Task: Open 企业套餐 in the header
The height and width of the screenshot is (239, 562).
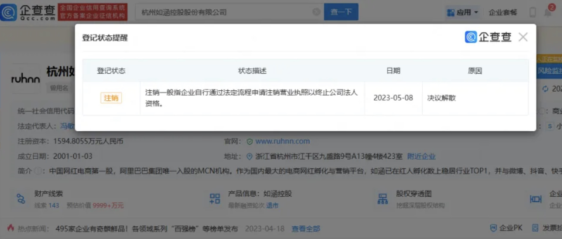Action: coord(503,12)
